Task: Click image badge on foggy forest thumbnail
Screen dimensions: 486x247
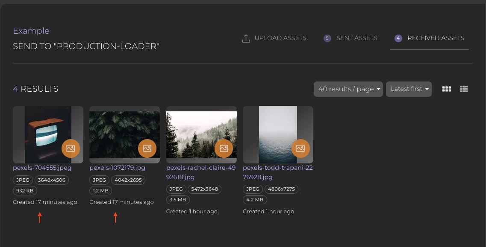Action: [224, 148]
